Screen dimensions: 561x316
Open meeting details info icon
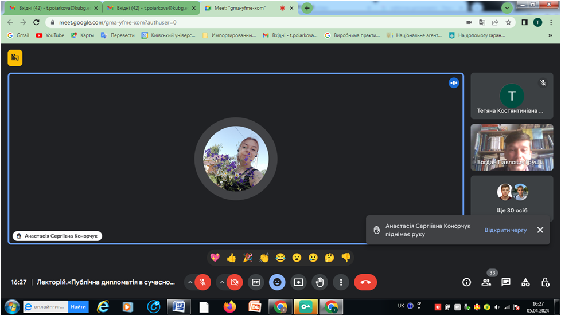466,282
